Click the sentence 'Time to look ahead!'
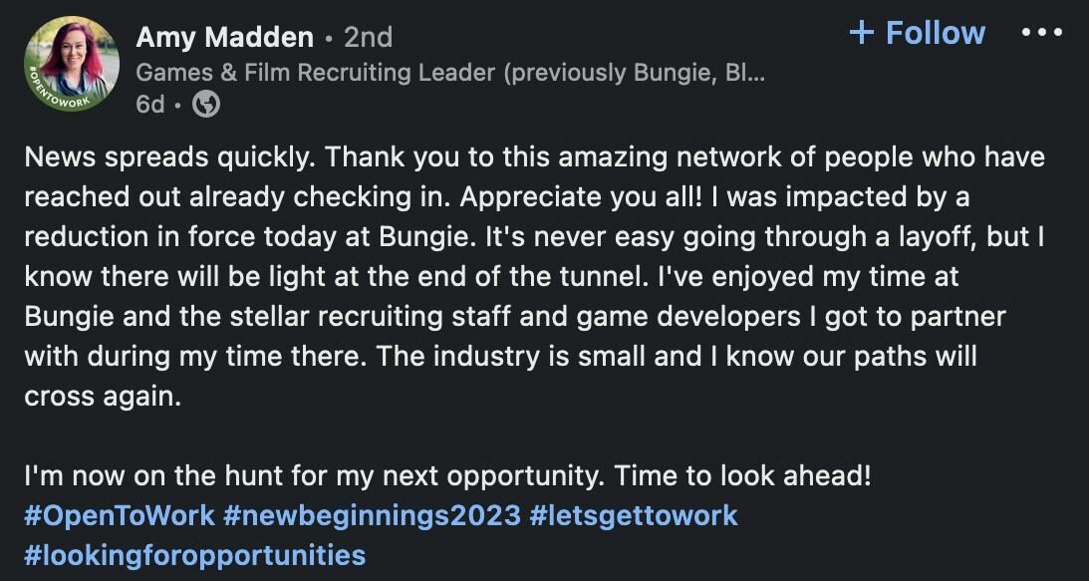 pyautogui.click(x=742, y=476)
